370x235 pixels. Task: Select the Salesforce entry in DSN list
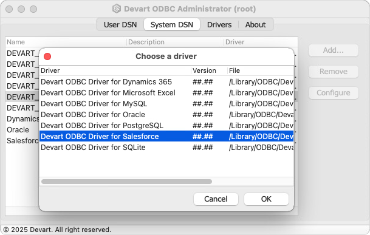coord(22,141)
